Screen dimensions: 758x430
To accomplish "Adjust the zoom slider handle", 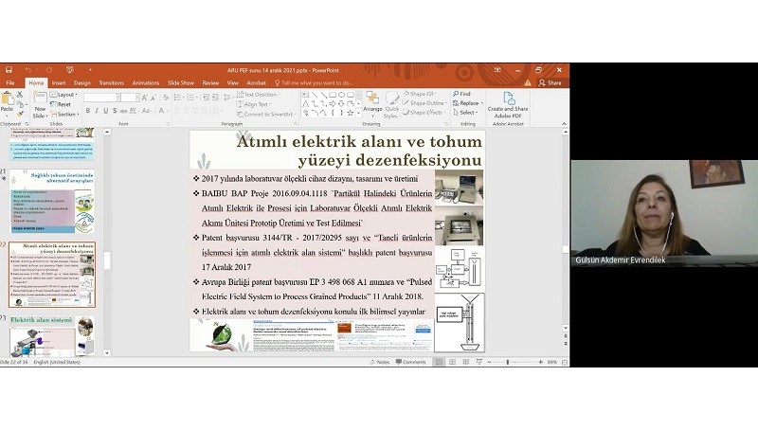I will 508,362.
